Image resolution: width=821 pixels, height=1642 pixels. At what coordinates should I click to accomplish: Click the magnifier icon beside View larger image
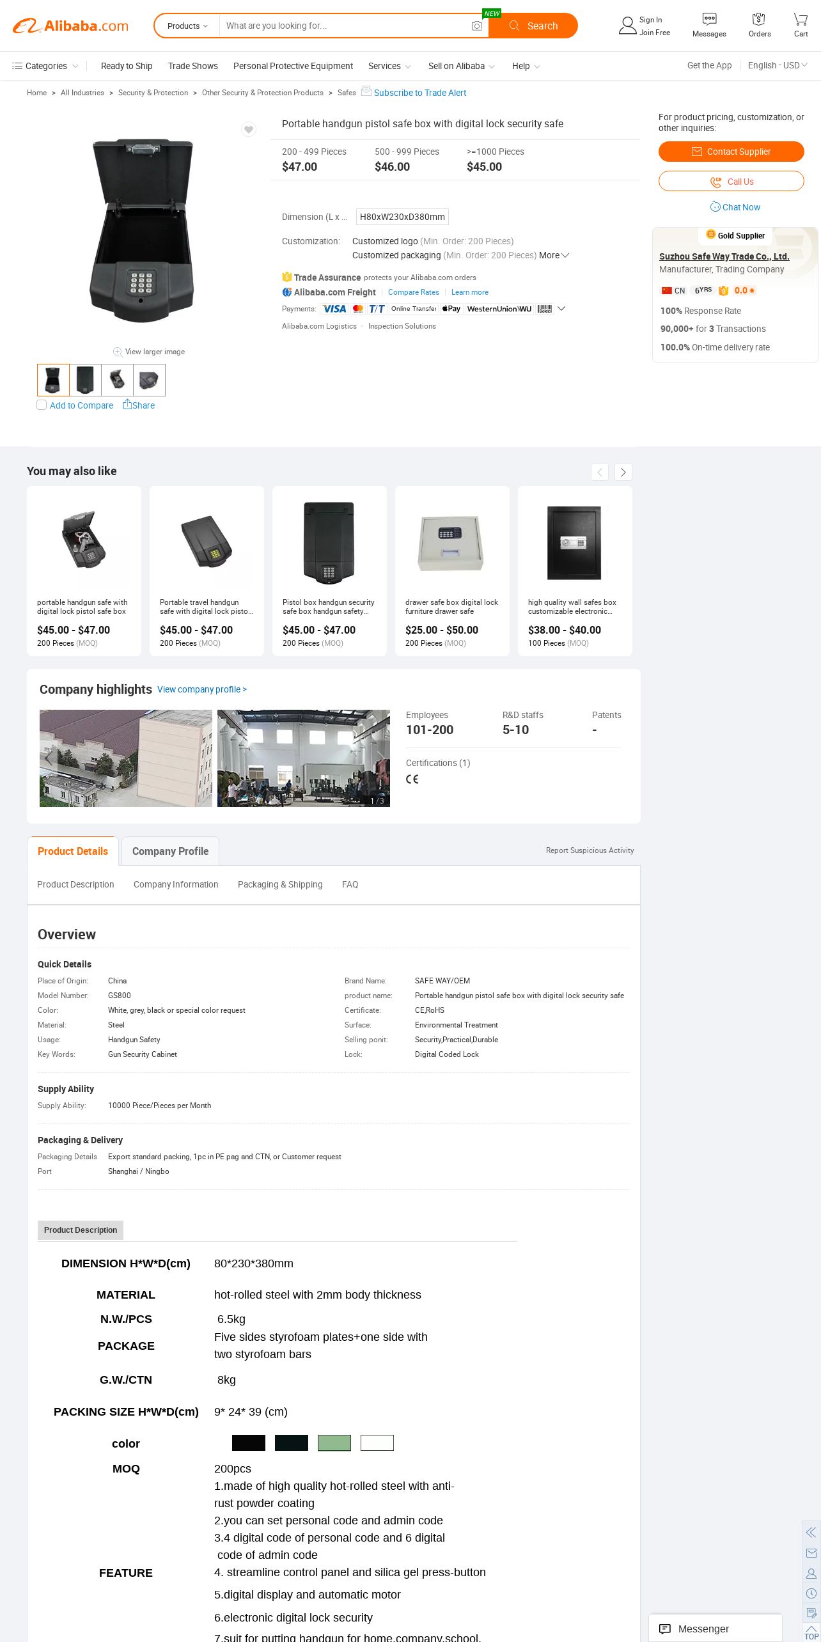coord(118,352)
